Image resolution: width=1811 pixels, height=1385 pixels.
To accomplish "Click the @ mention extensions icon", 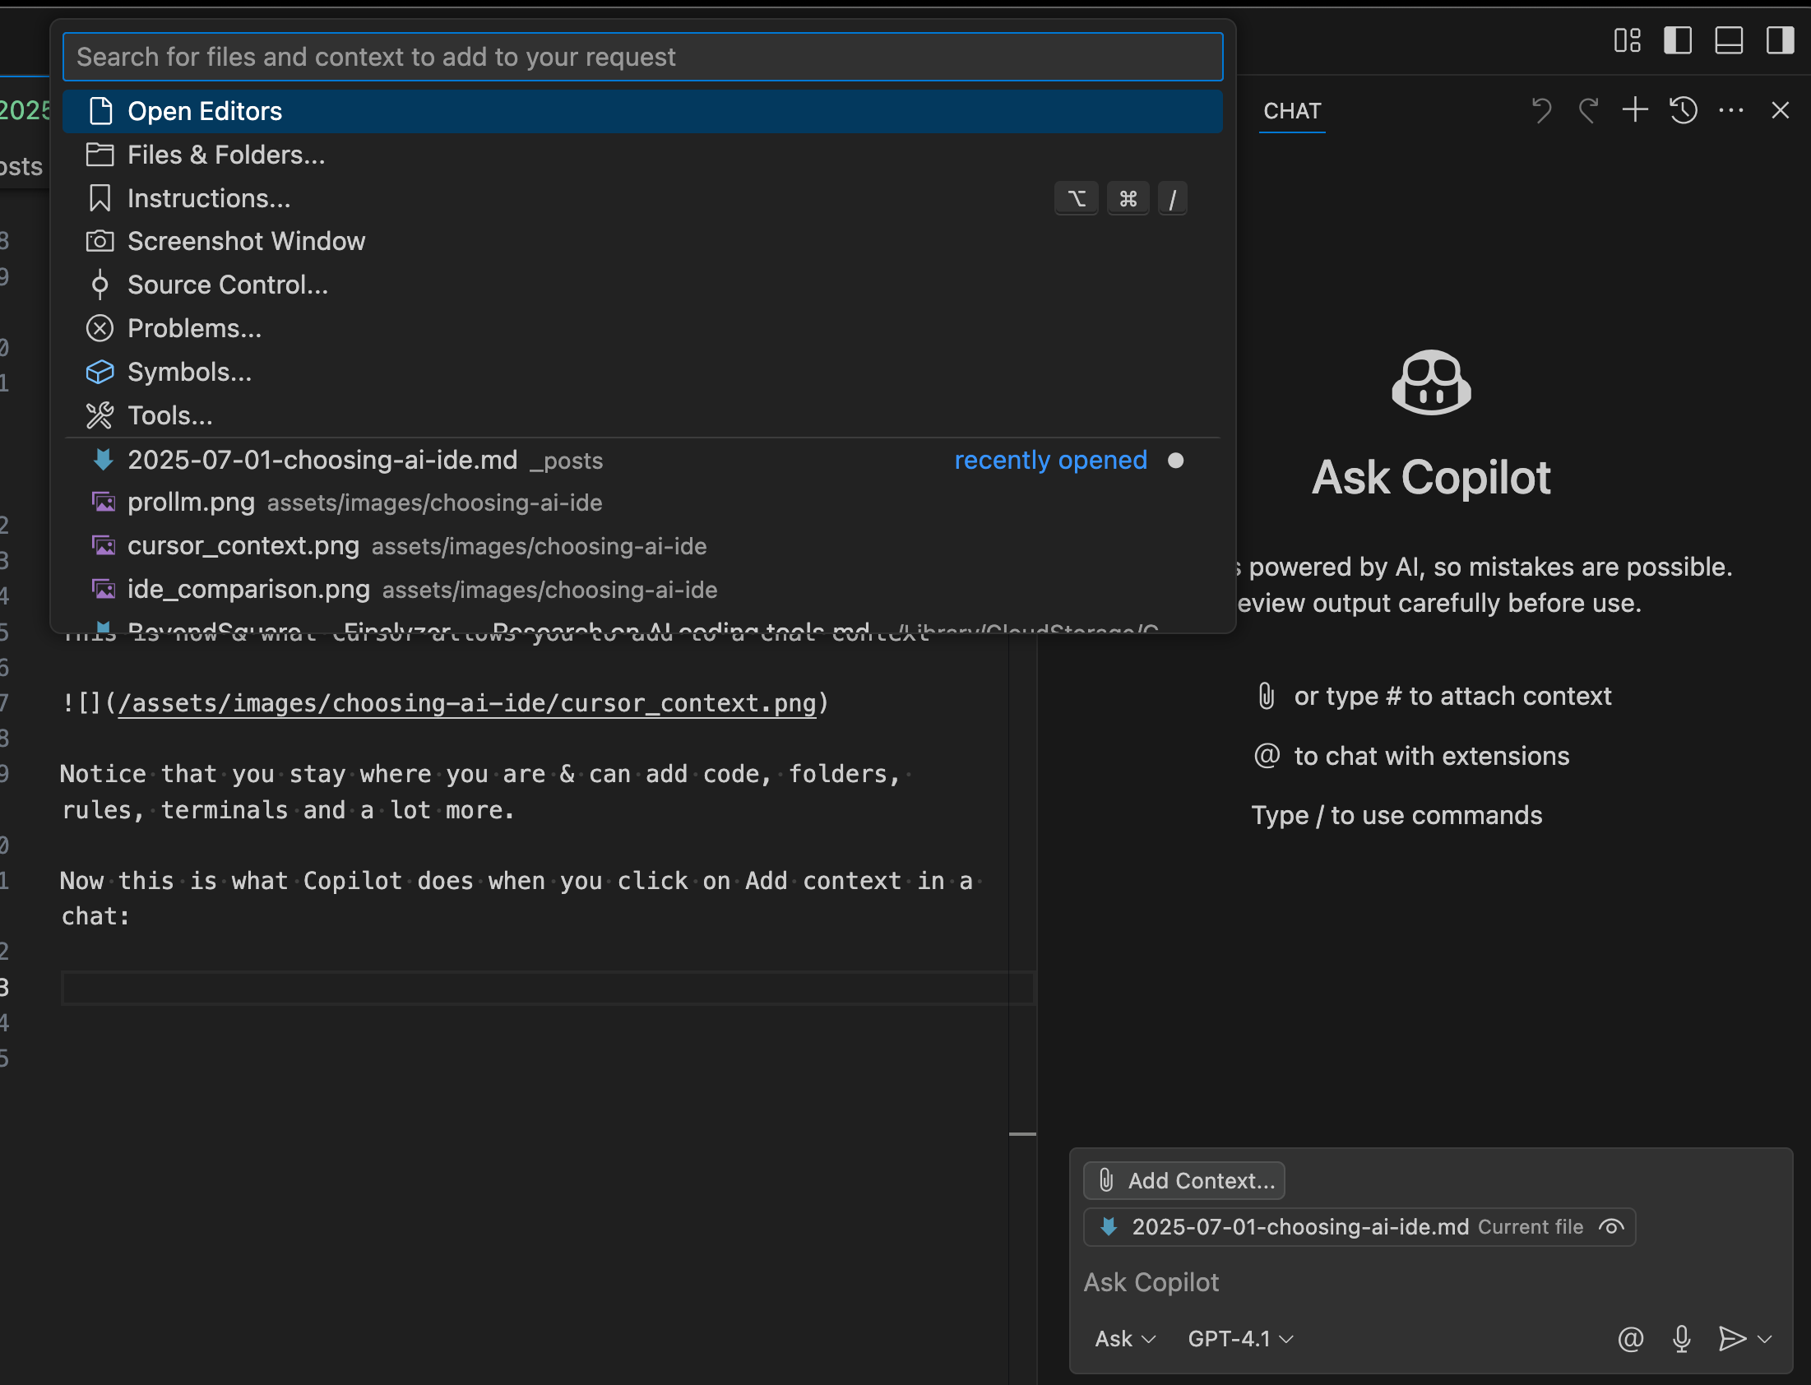I will pos(1629,1339).
